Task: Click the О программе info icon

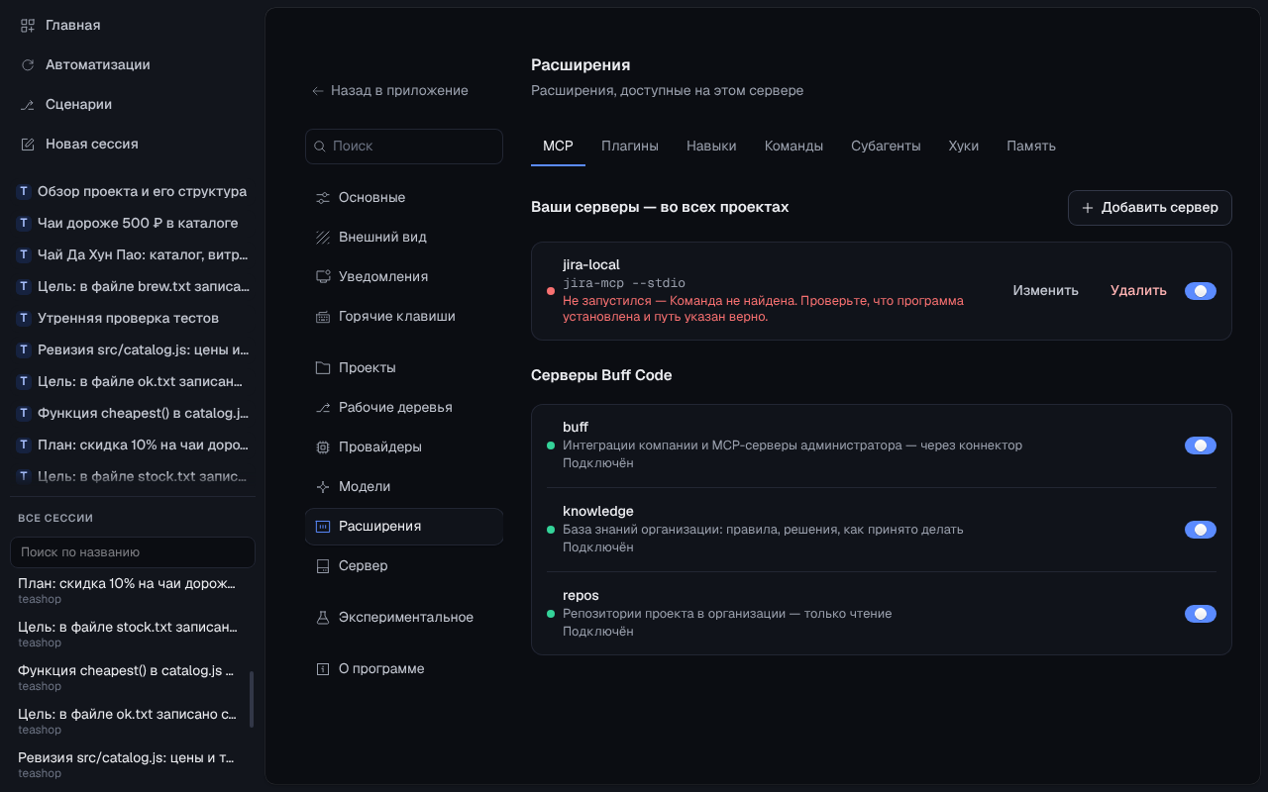Action: point(323,668)
